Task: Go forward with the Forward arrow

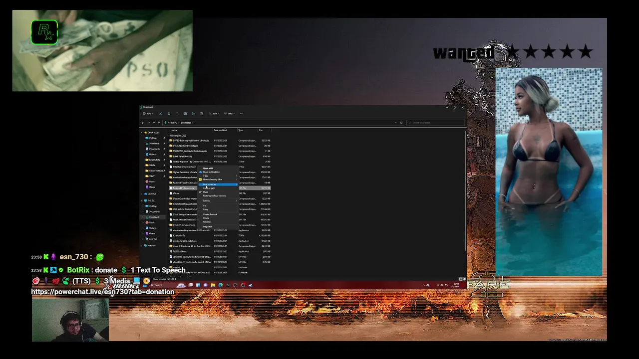Action: (149, 123)
